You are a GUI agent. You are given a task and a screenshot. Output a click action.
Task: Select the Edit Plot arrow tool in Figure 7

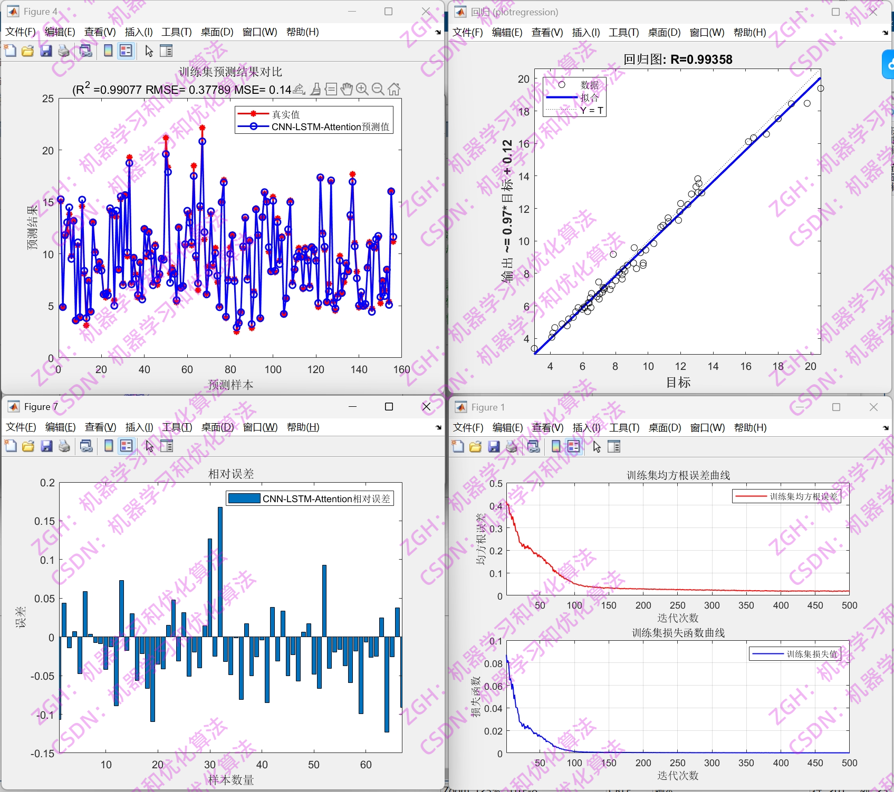149,446
